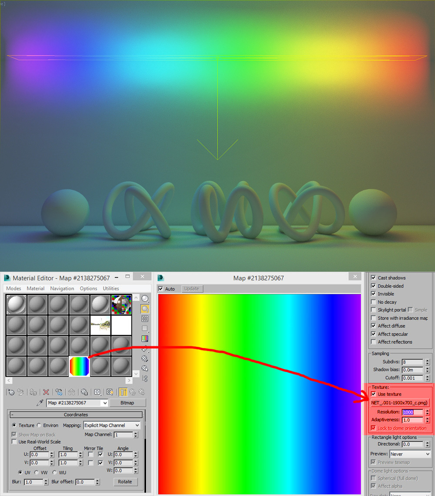
Task: Enable the Affect reflections checkbox
Action: [373, 342]
